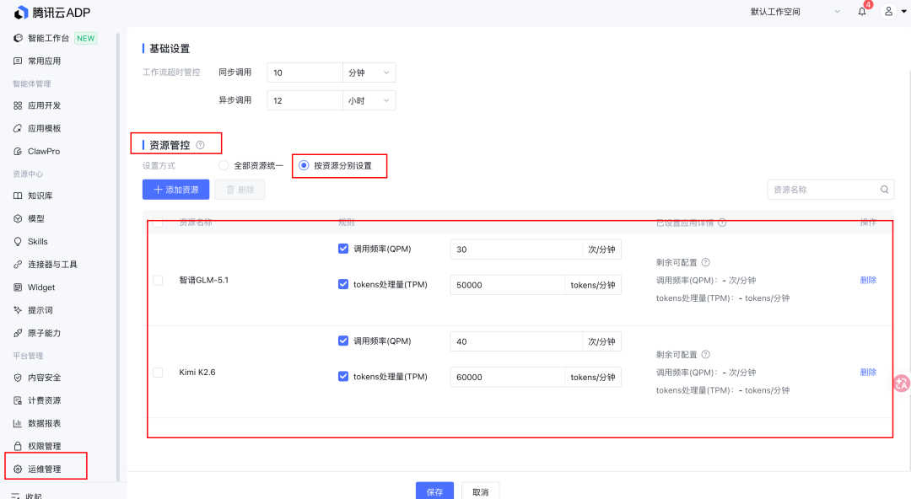Click the 常用应用 sidebar icon

[18, 61]
